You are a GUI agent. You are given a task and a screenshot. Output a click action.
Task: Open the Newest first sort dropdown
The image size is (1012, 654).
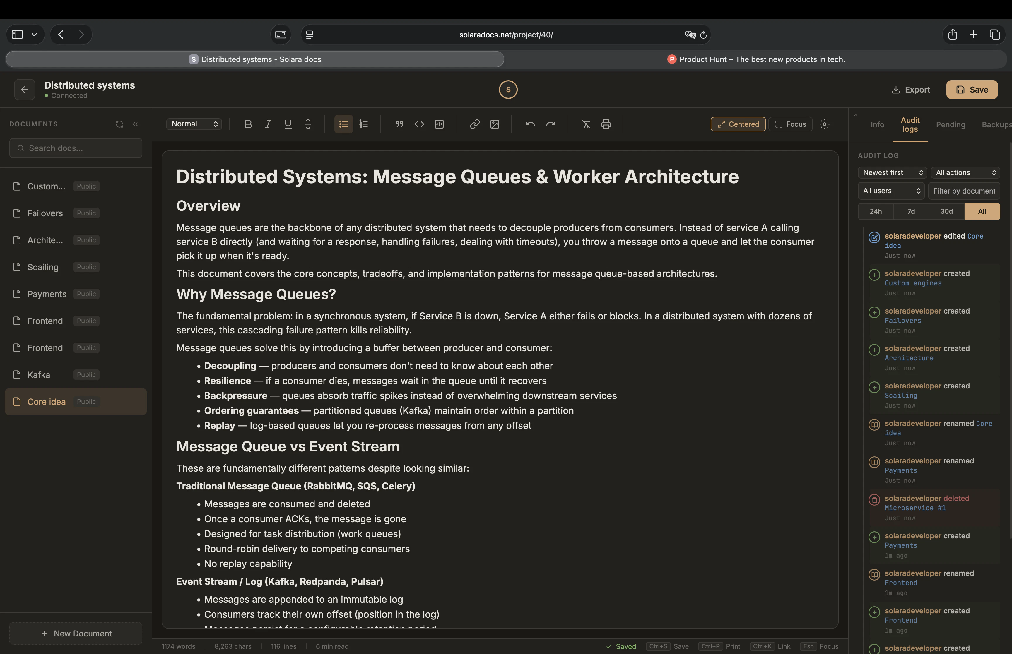point(892,172)
